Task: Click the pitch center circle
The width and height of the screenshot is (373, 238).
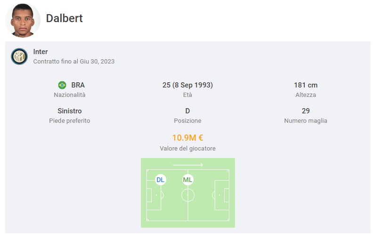Action: [x=188, y=195]
